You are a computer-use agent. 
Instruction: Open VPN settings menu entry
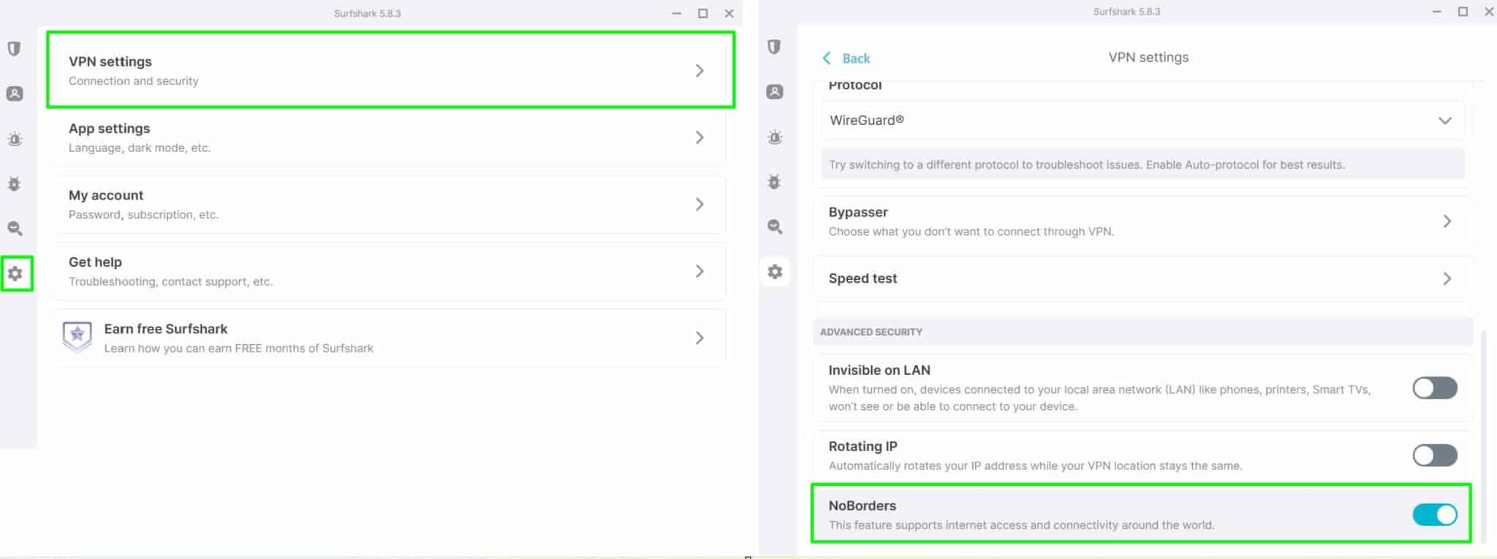coord(390,70)
